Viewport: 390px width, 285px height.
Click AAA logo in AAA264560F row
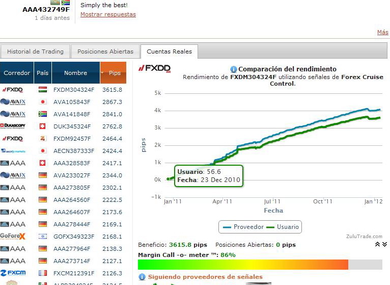click(x=13, y=200)
